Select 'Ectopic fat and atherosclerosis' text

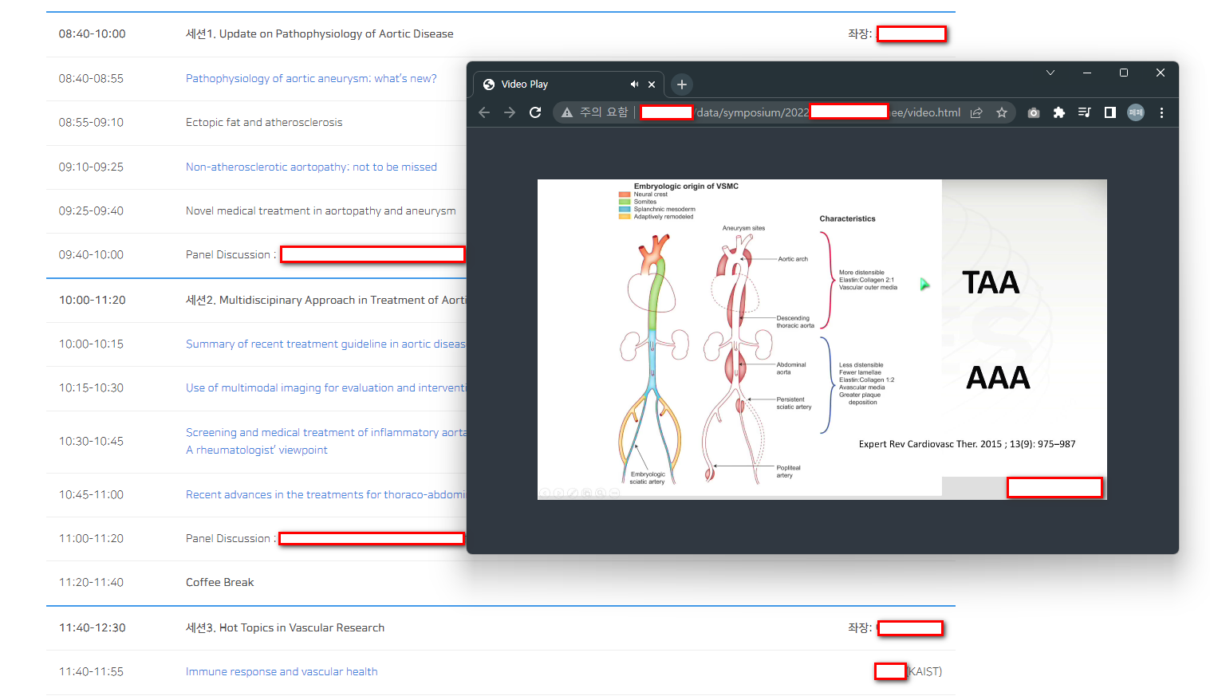tap(264, 122)
